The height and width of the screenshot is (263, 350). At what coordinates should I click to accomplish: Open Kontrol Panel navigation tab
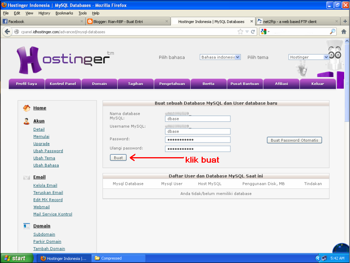click(x=63, y=84)
